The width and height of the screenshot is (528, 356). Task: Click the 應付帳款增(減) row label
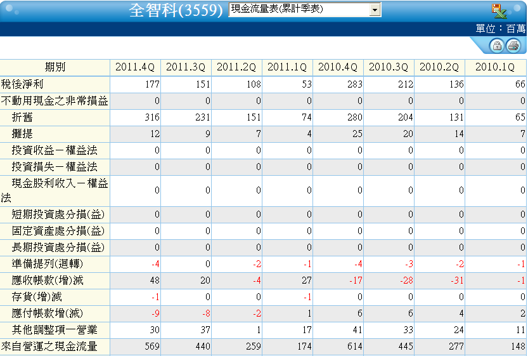click(x=47, y=313)
